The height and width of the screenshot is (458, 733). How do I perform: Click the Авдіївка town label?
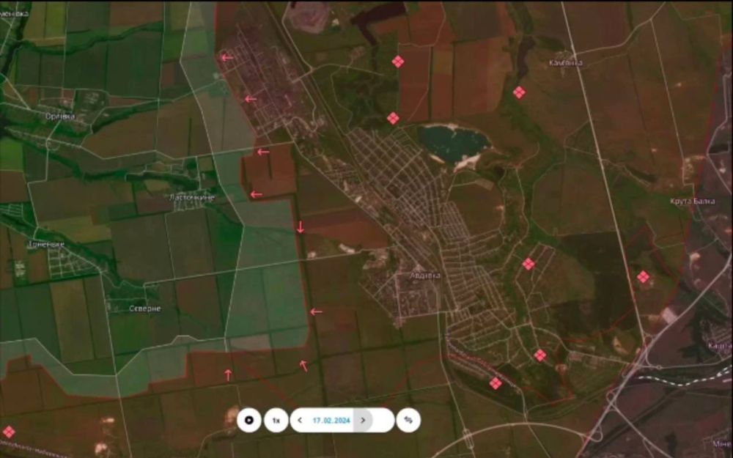point(424,276)
